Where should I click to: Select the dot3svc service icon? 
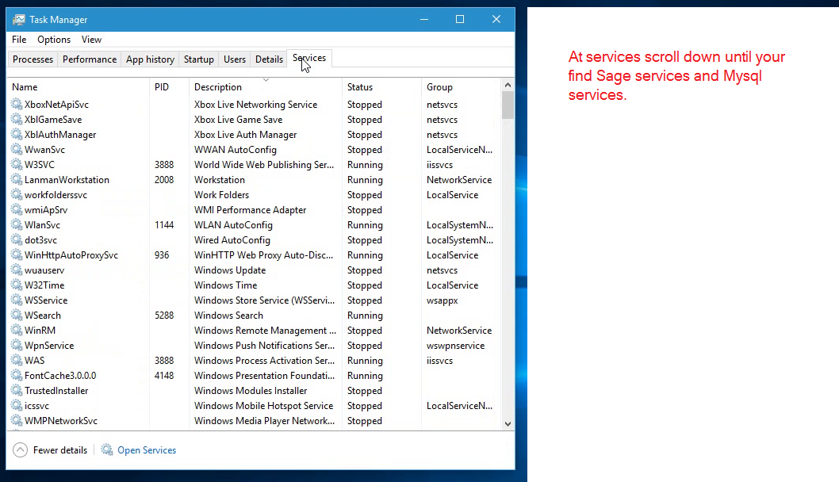(17, 239)
